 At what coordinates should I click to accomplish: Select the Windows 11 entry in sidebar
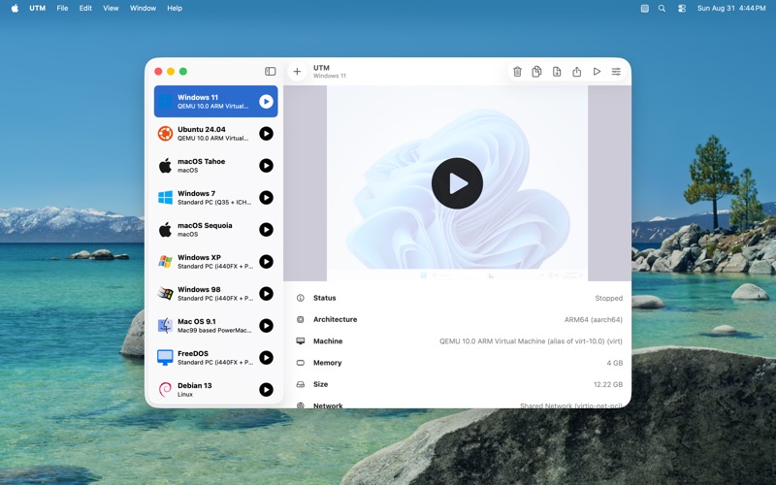pos(215,102)
